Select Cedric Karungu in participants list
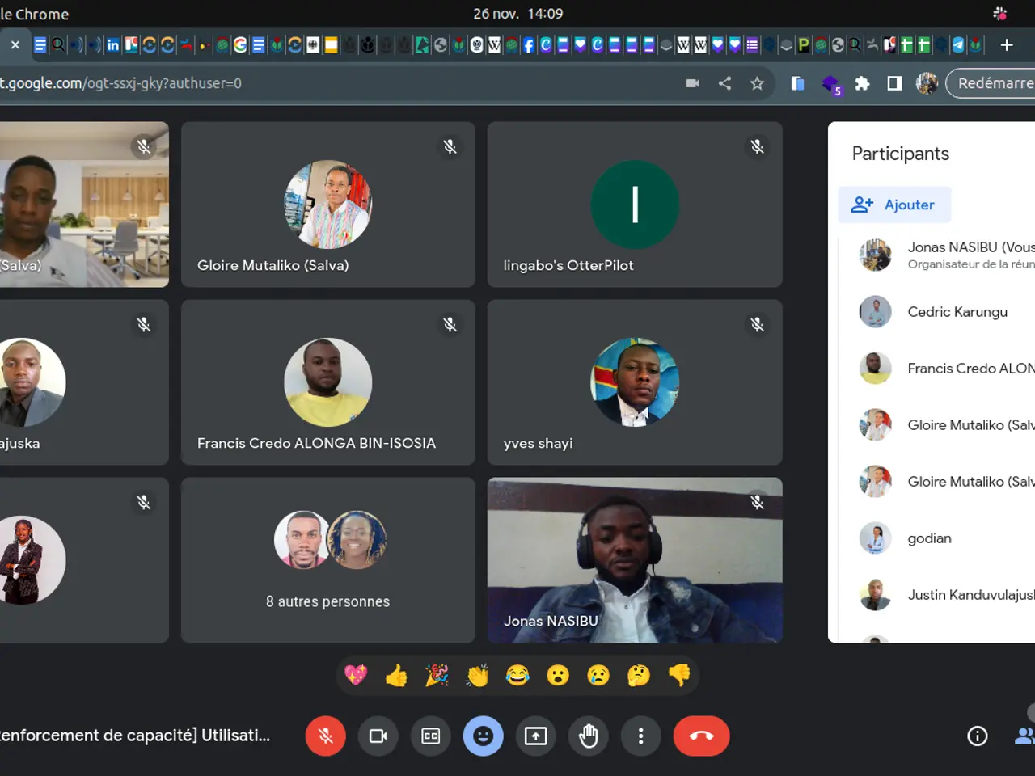The width and height of the screenshot is (1035, 776). [x=957, y=312]
